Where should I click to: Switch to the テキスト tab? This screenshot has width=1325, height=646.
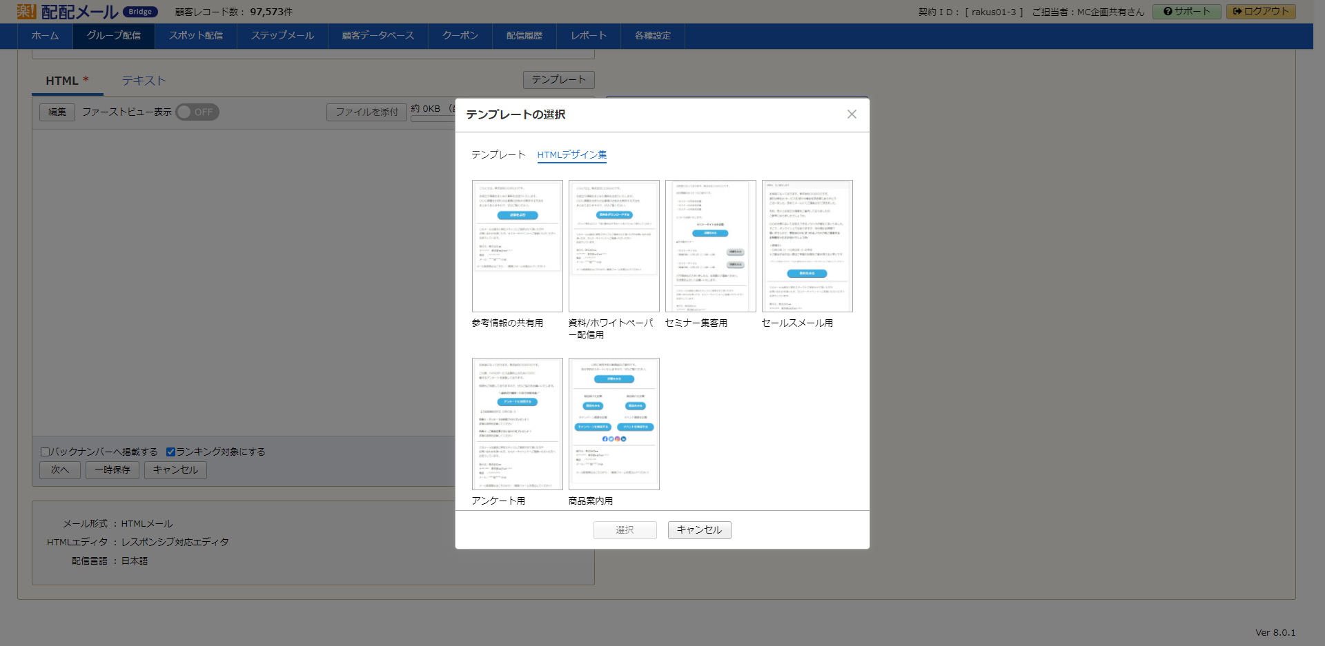(x=143, y=81)
